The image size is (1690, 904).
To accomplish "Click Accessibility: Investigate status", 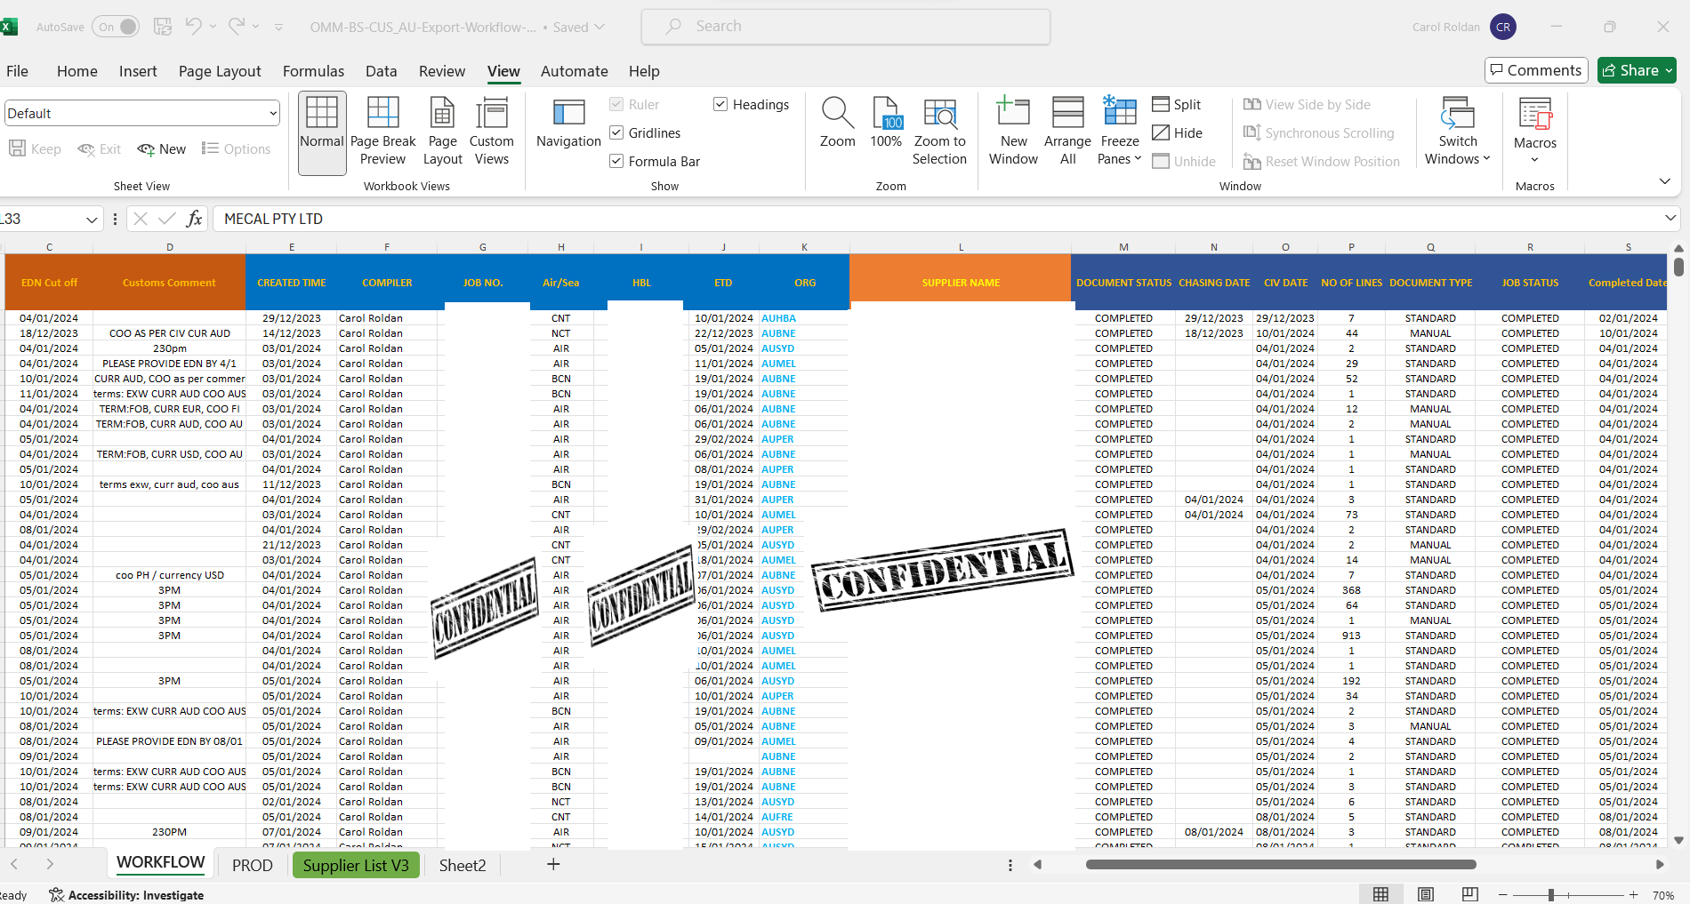I will point(127,895).
